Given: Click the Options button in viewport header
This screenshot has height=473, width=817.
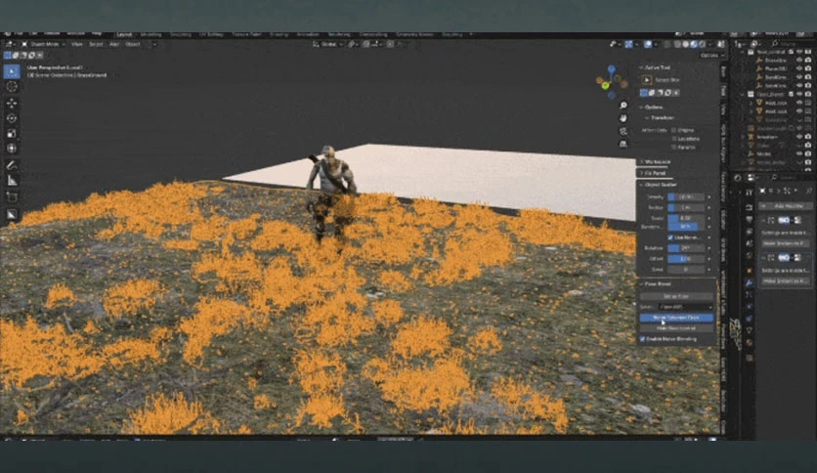Looking at the screenshot, I should click(711, 55).
